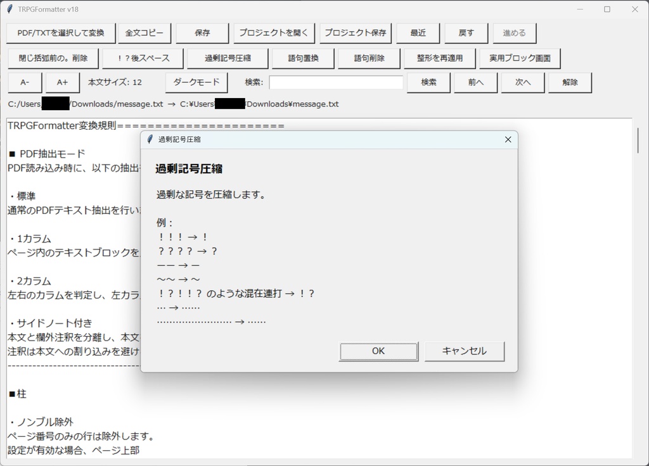649x466 pixels.
Task: Click the ・サイドノート付き line
Action: point(50,323)
